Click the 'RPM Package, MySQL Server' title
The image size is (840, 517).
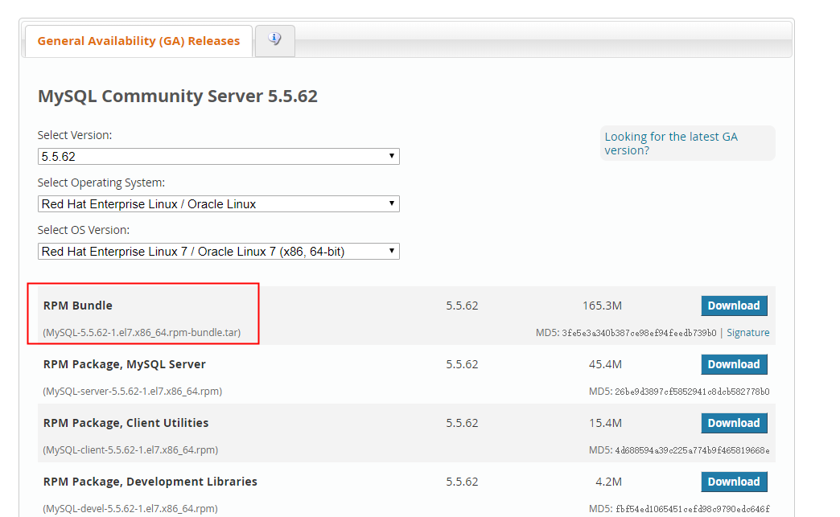[x=124, y=364]
